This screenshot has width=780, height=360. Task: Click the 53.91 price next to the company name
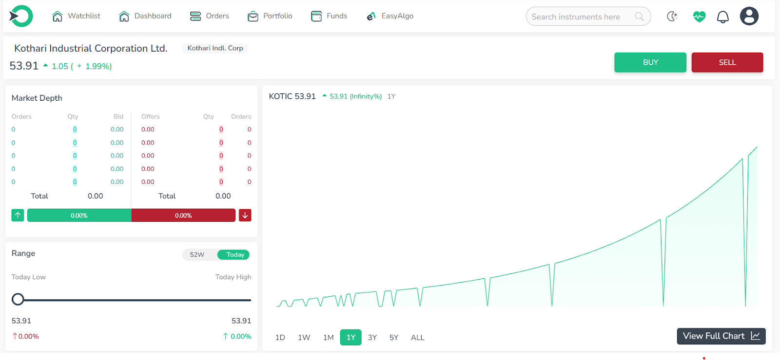pyautogui.click(x=24, y=66)
